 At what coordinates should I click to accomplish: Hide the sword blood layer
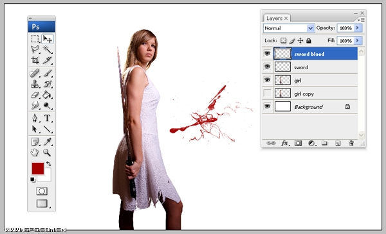[x=268, y=53]
